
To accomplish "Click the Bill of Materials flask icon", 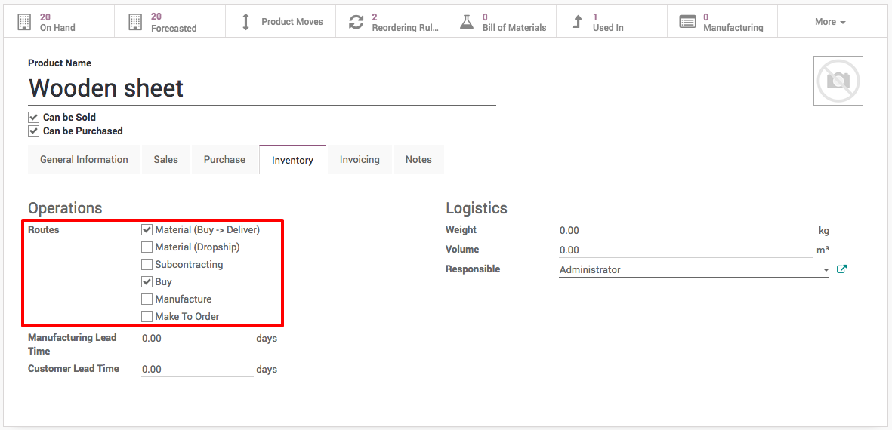I will pos(467,22).
